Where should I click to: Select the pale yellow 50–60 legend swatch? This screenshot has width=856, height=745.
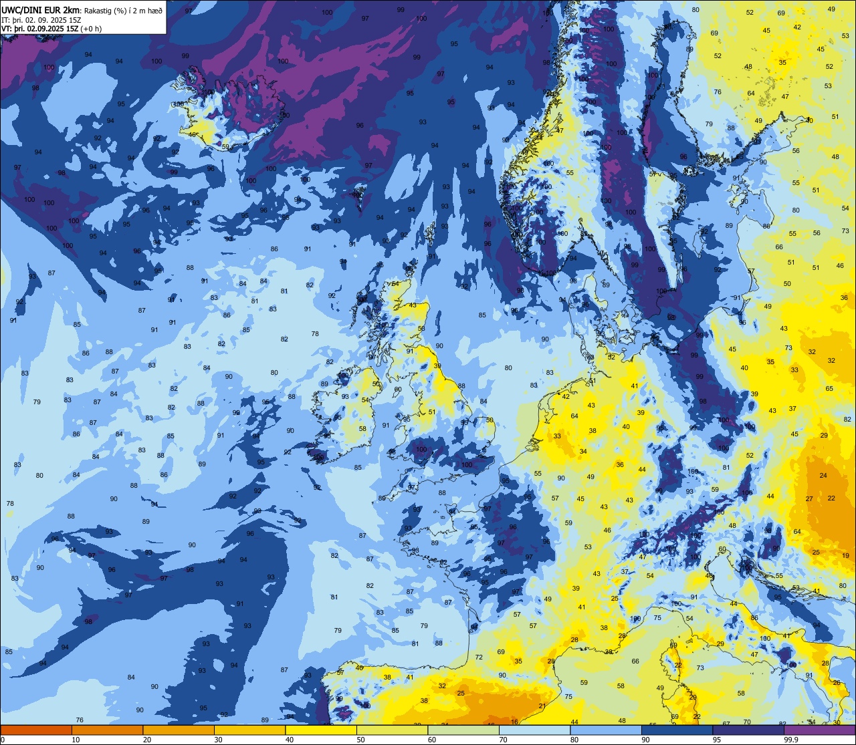click(392, 730)
